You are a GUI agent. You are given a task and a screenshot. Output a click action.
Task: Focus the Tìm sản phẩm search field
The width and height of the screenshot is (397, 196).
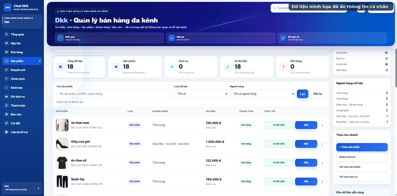click(114, 94)
